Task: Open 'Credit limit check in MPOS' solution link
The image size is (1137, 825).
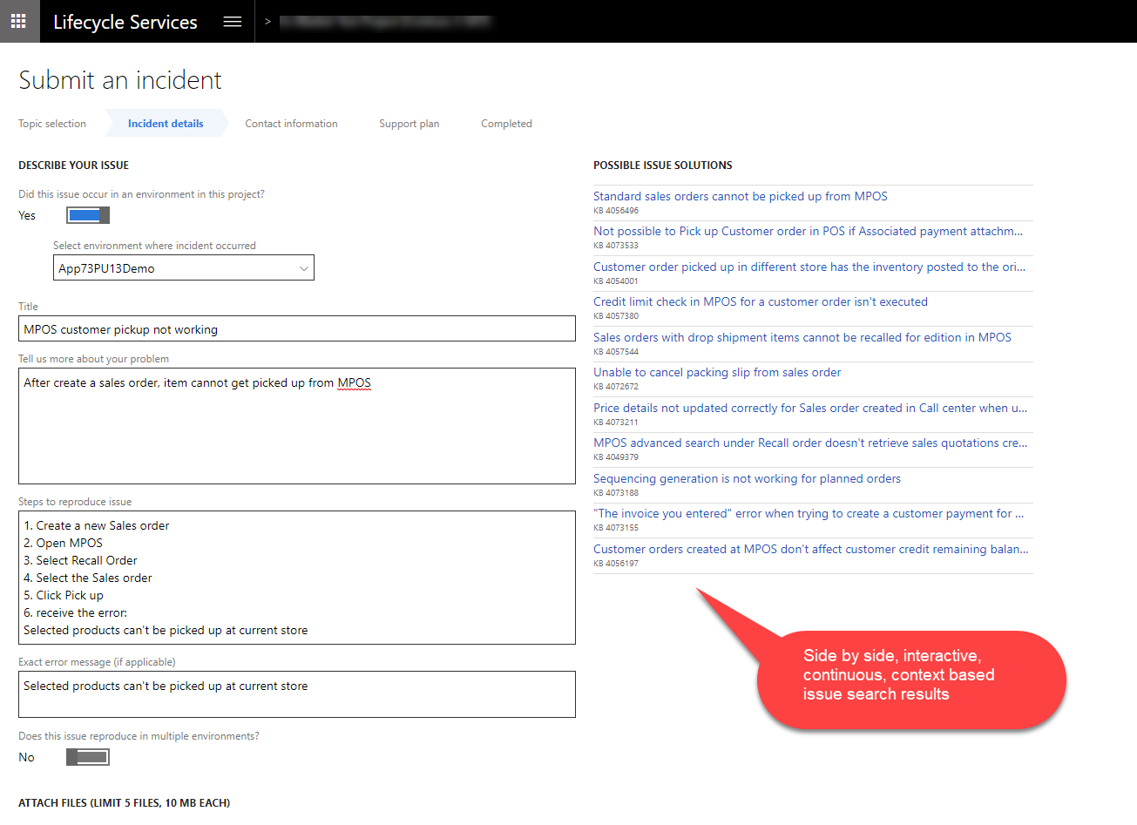Action: point(760,301)
